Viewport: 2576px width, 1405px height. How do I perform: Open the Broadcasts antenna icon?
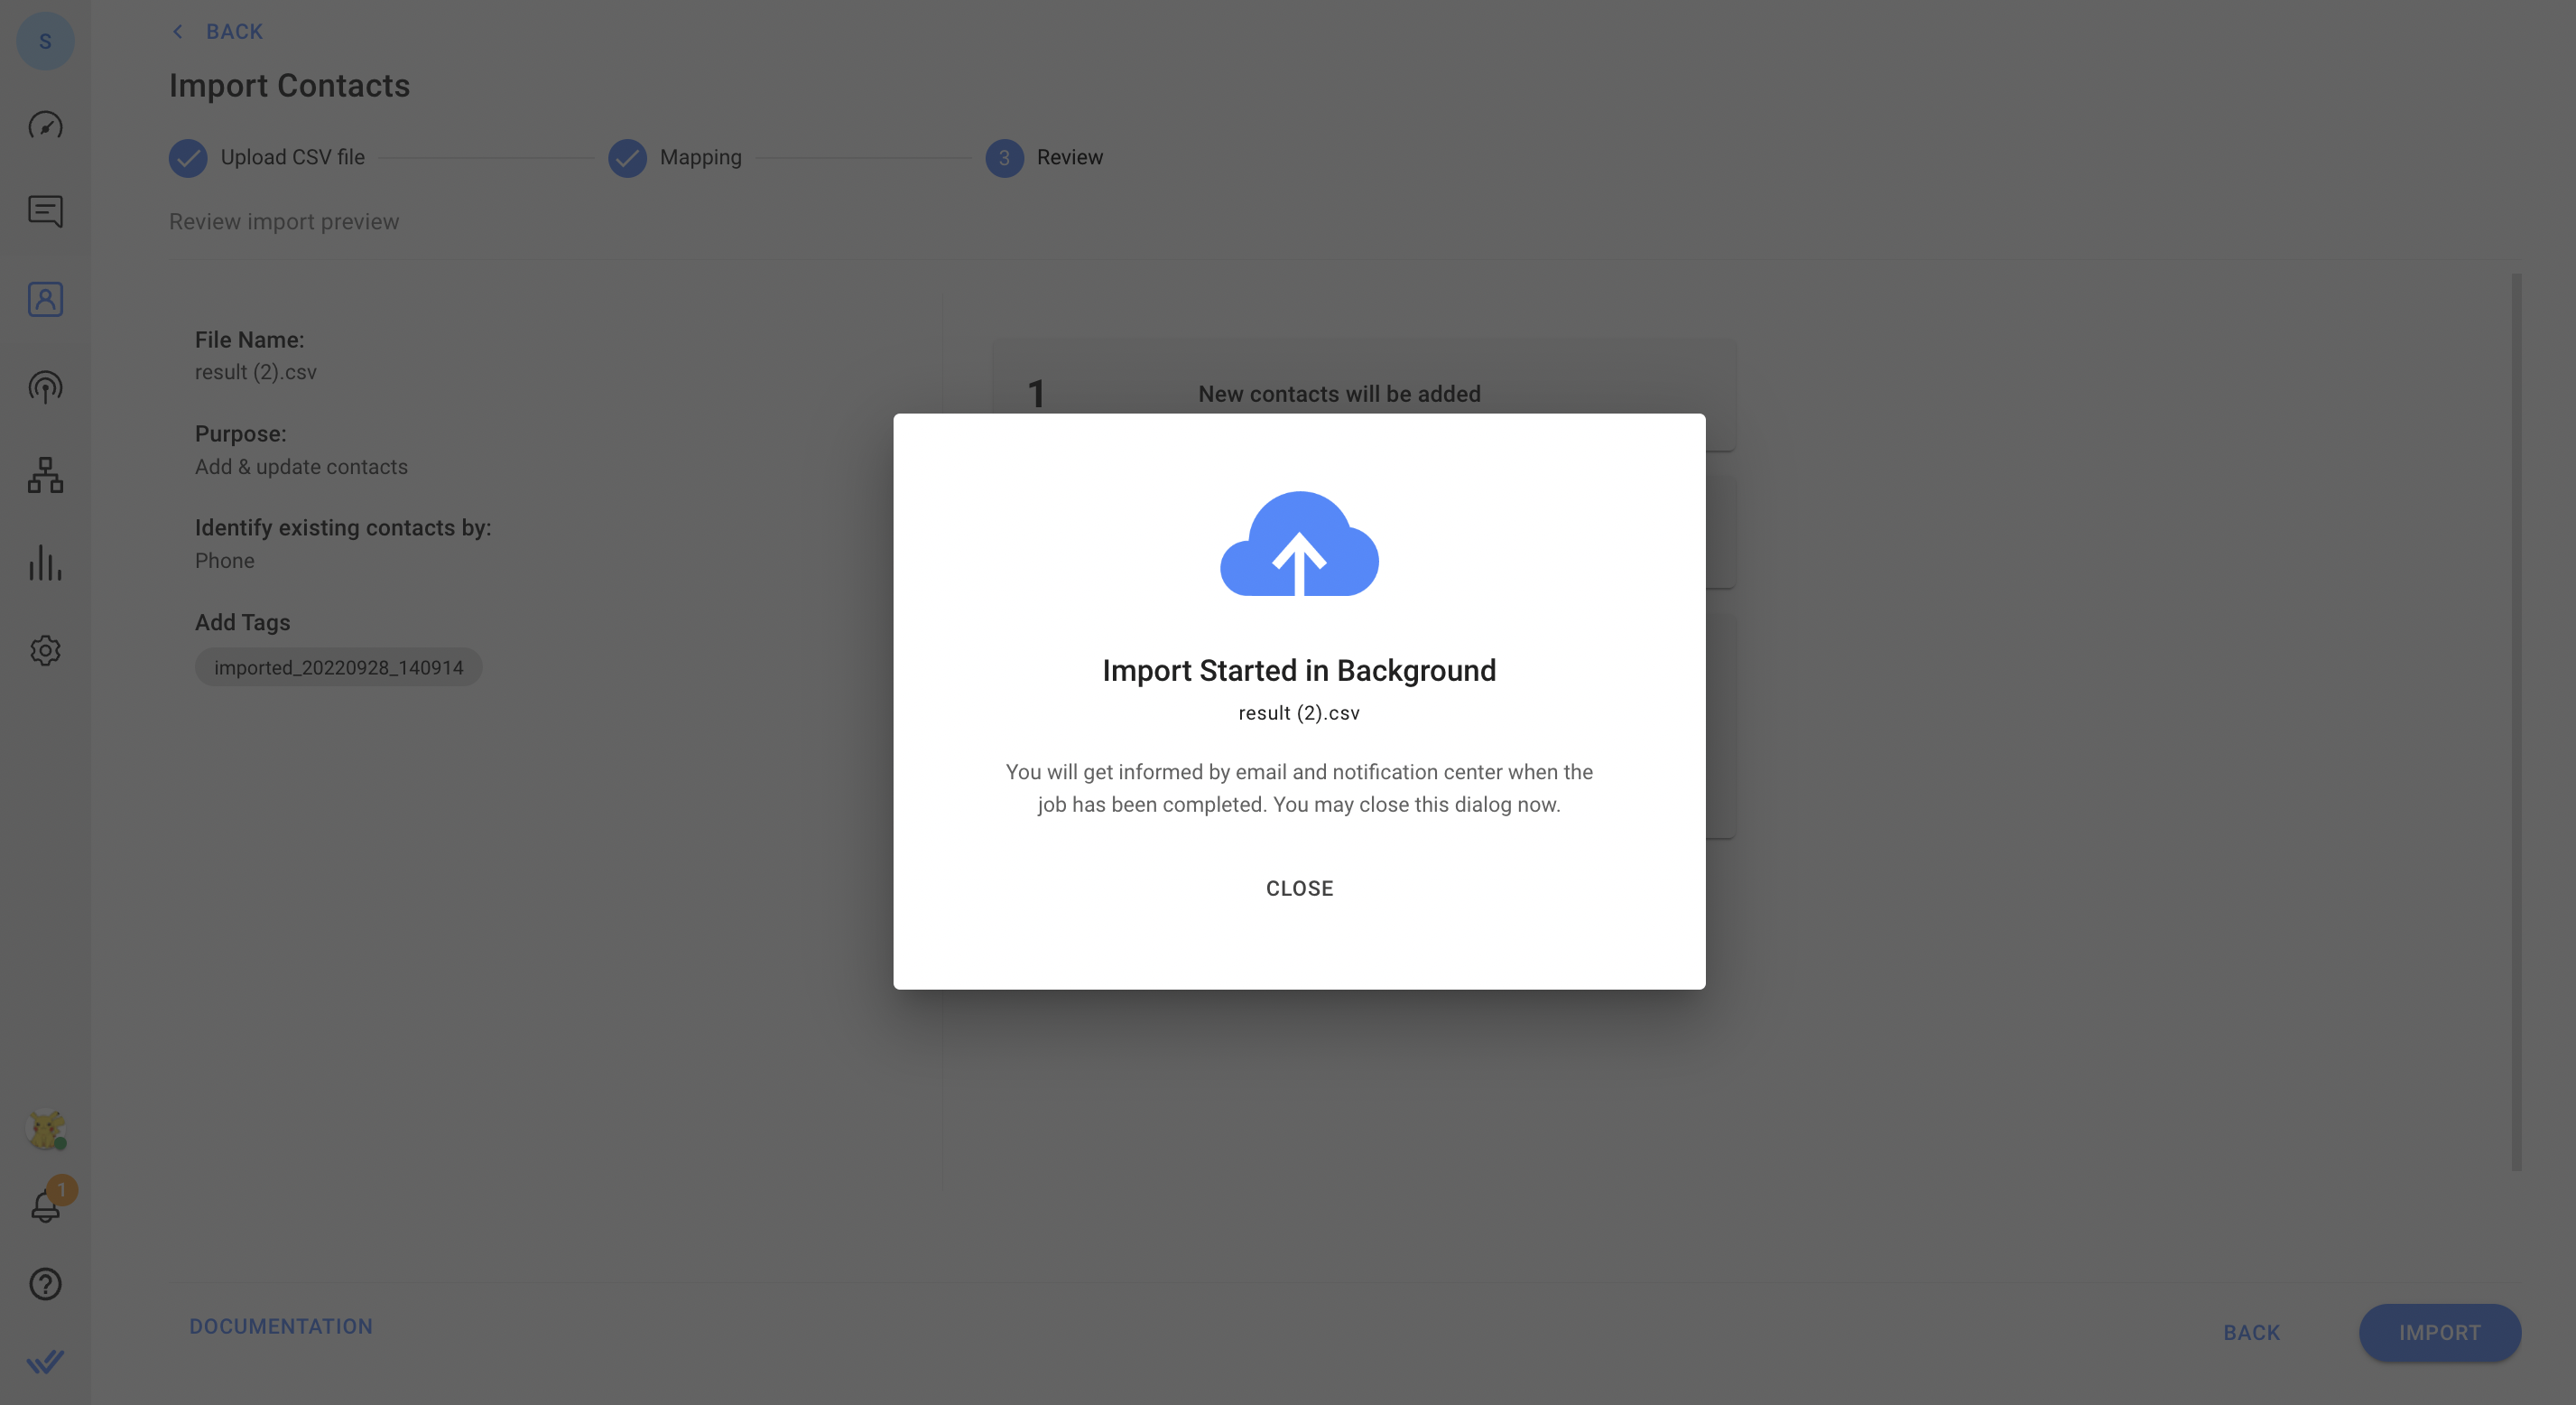pos(45,387)
